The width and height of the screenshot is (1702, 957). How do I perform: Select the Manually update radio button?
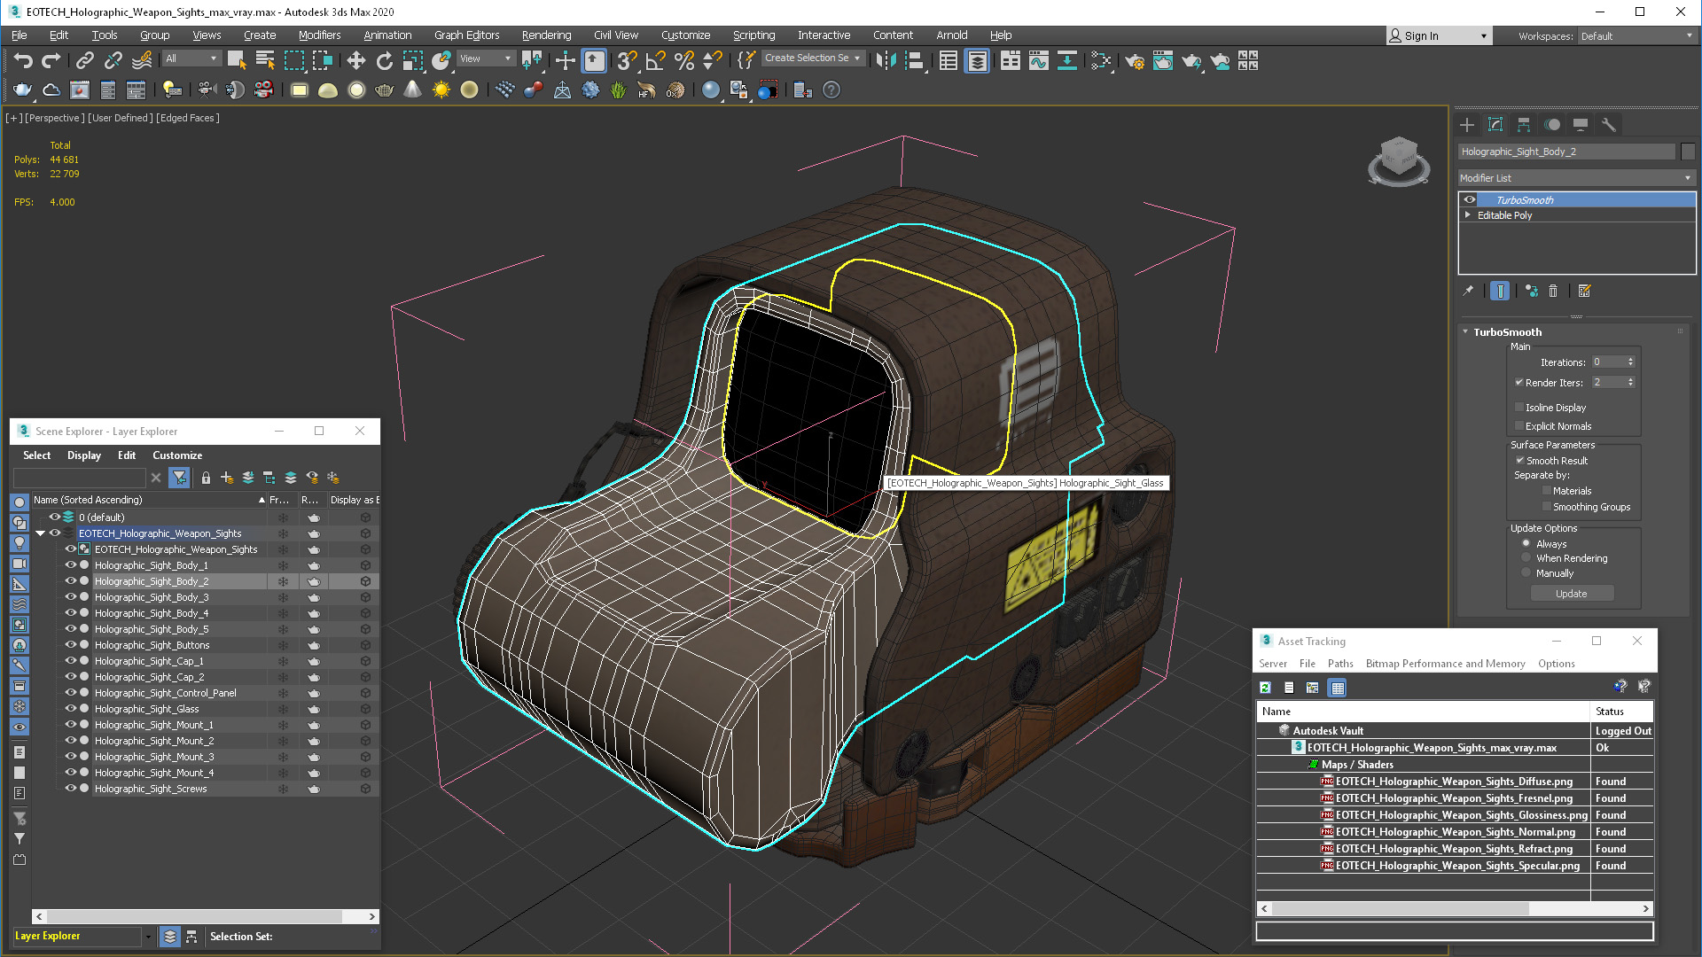1526,573
